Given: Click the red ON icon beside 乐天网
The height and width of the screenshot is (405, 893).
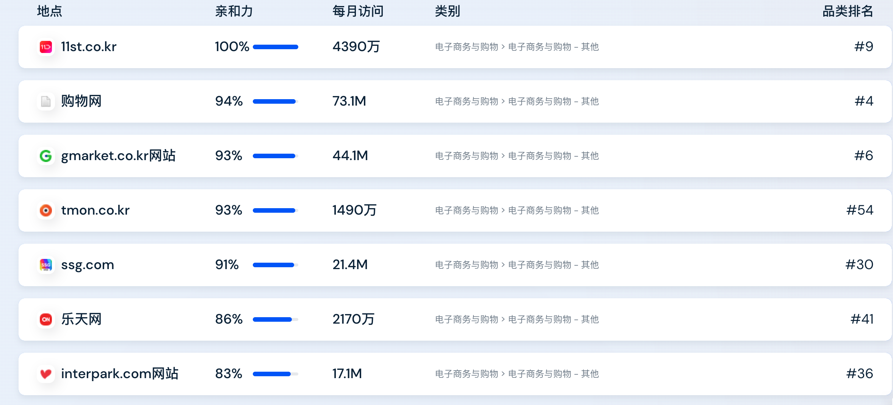Looking at the screenshot, I should [46, 319].
